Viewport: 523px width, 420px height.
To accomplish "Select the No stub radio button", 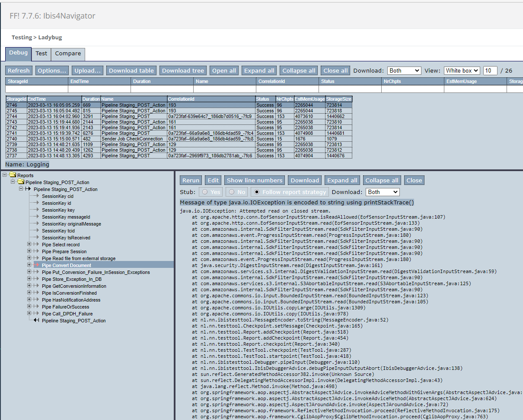I will (232, 192).
